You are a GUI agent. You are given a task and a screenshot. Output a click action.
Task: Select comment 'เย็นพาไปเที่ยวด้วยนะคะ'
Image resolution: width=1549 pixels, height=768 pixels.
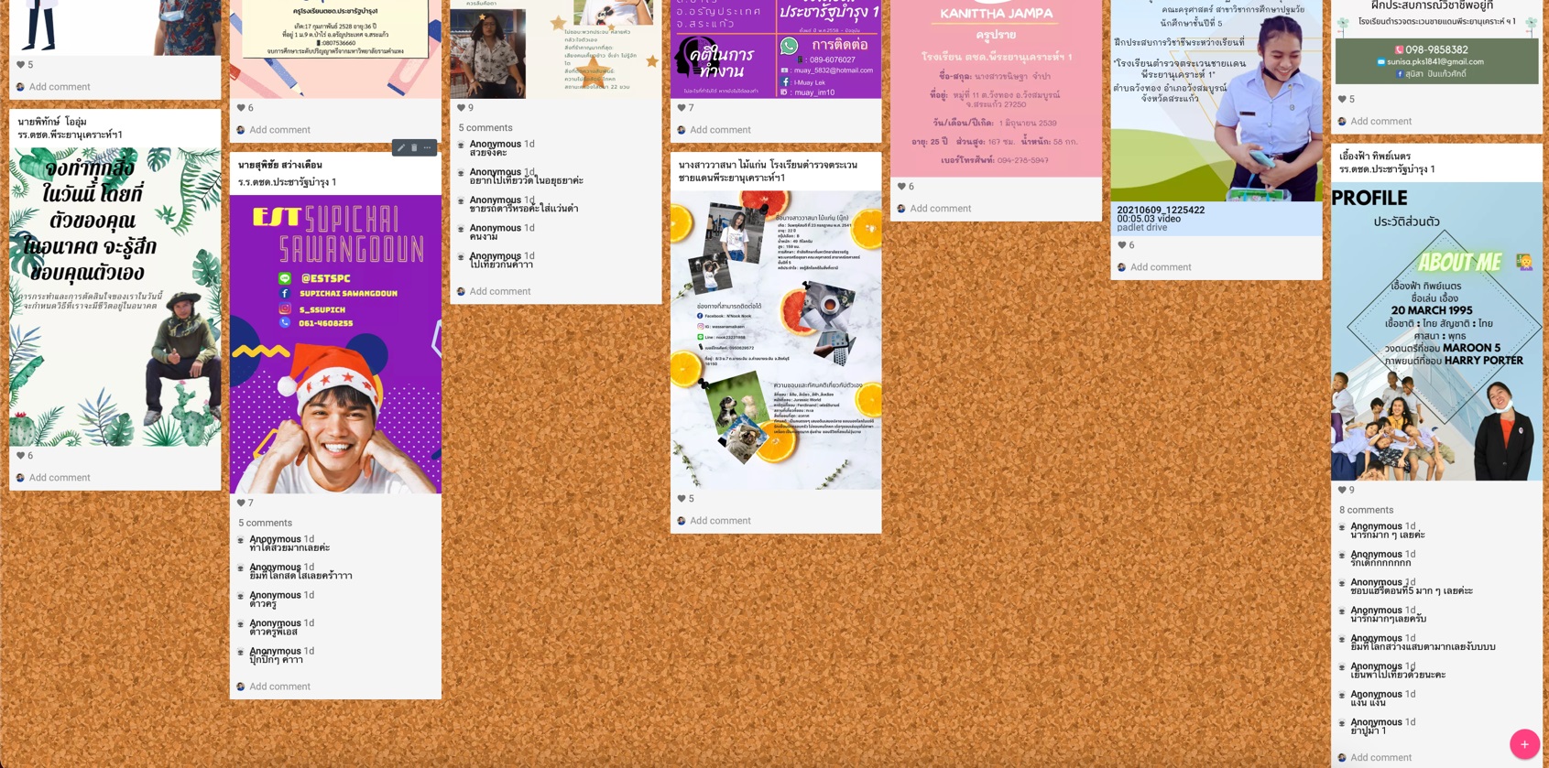(1398, 676)
